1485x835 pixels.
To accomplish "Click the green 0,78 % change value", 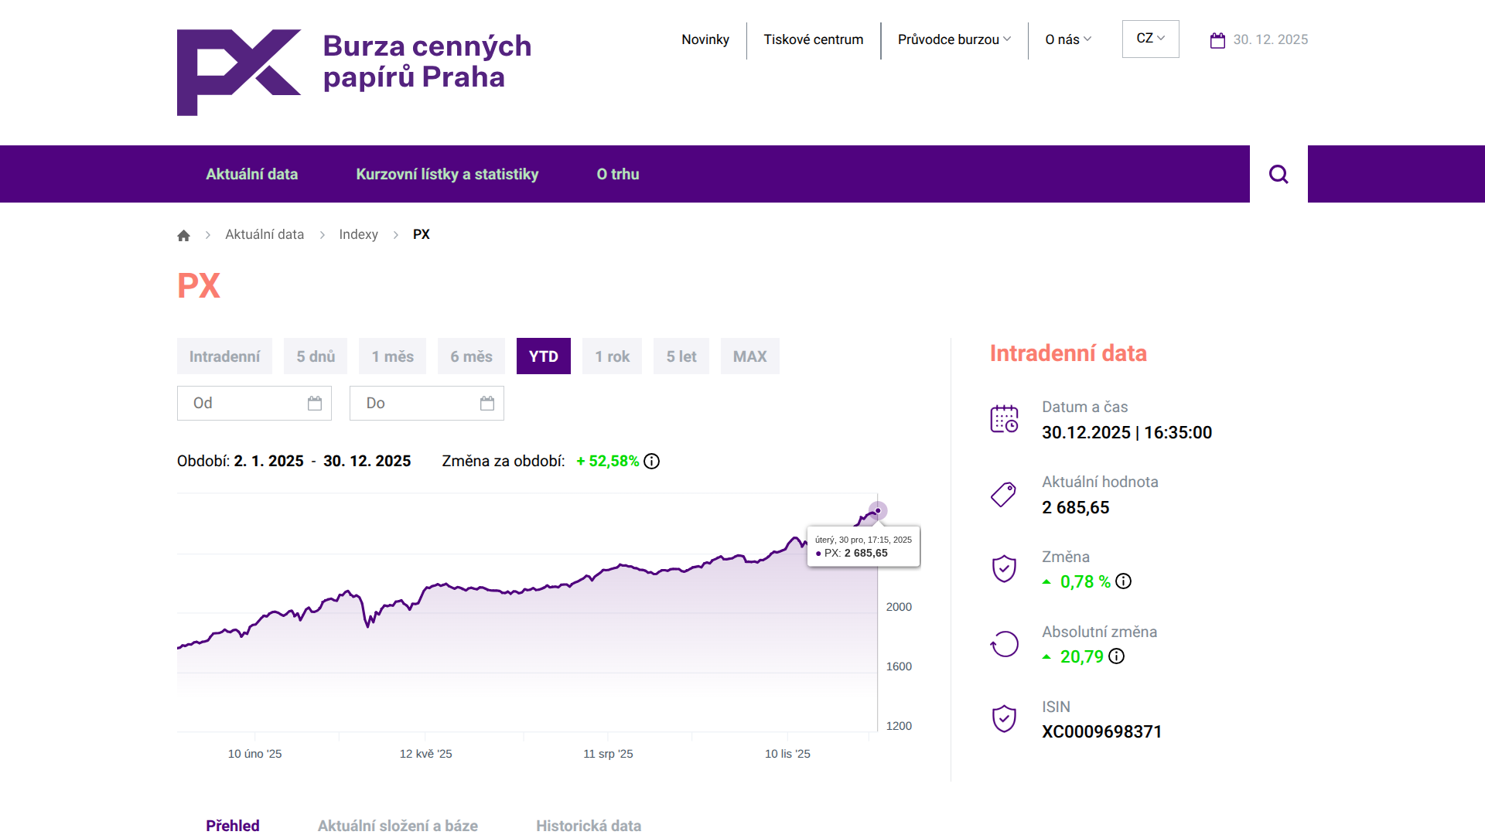I will click(1085, 581).
